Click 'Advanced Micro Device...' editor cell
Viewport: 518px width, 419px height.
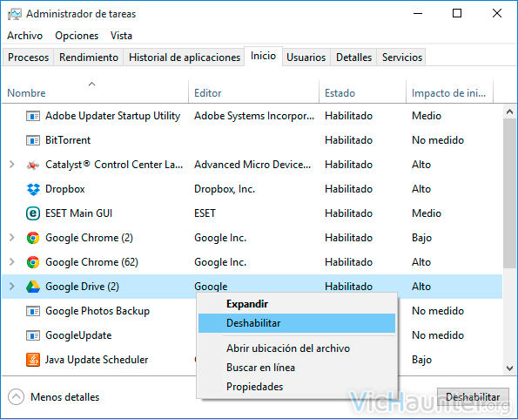(x=252, y=165)
